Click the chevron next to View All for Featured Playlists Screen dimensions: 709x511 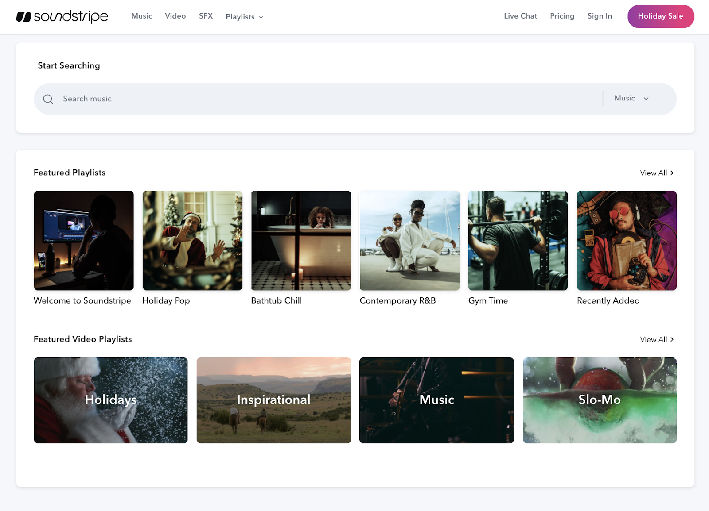click(x=672, y=173)
